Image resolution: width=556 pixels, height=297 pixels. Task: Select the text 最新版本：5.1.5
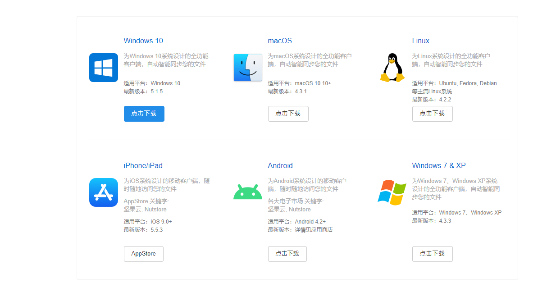(143, 91)
